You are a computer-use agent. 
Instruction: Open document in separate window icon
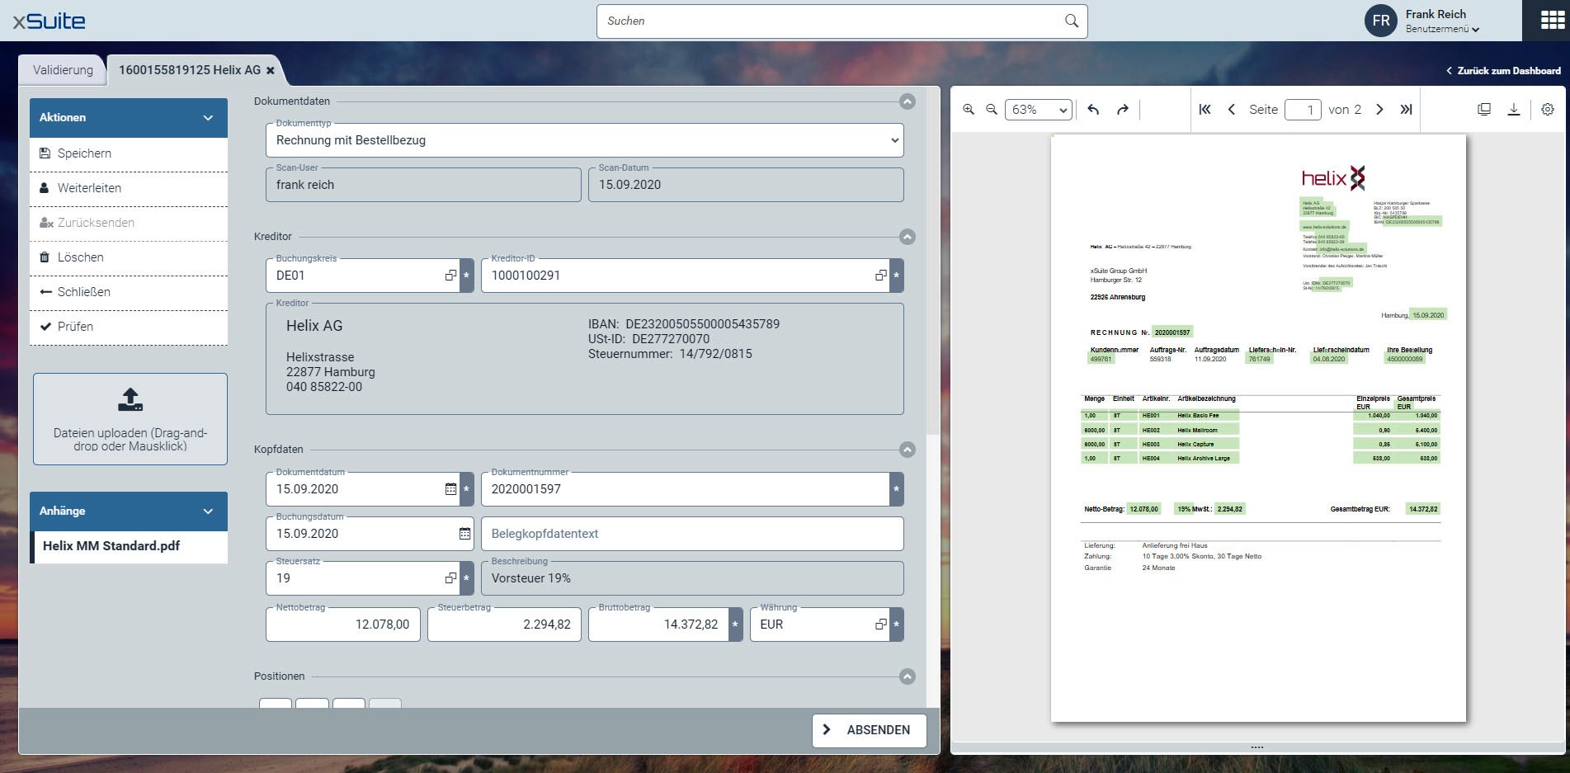point(1484,110)
